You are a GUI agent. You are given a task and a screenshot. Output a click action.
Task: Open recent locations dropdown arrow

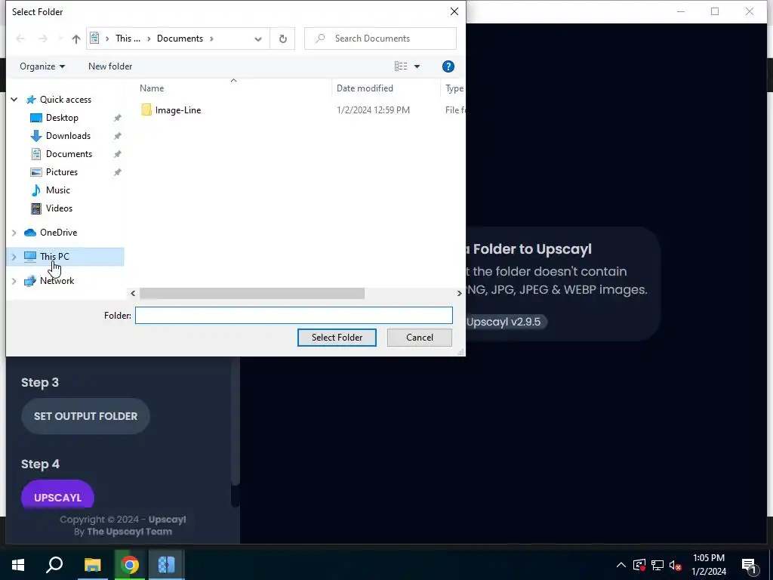point(60,39)
